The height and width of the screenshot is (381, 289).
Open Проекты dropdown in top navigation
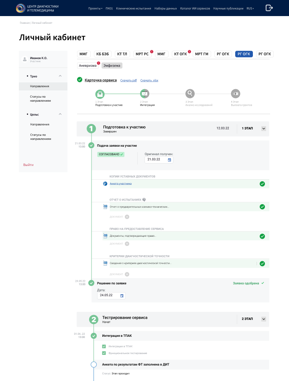coord(95,8)
